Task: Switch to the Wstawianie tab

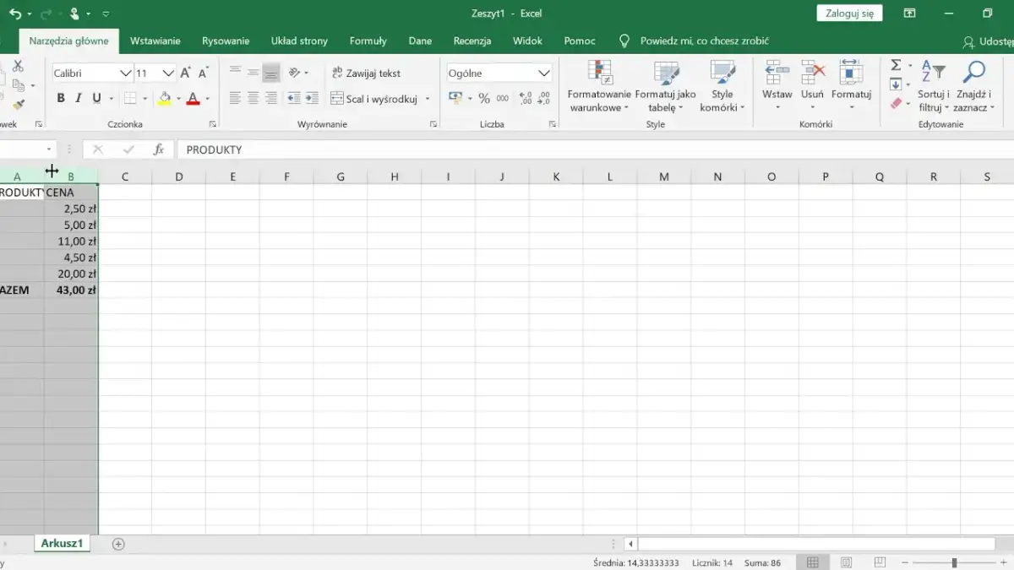Action: pyautogui.click(x=155, y=41)
